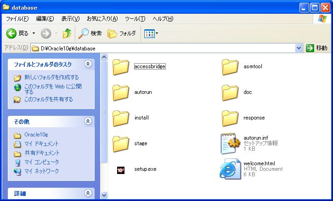Open the Oracle10g link in その他

36,135
